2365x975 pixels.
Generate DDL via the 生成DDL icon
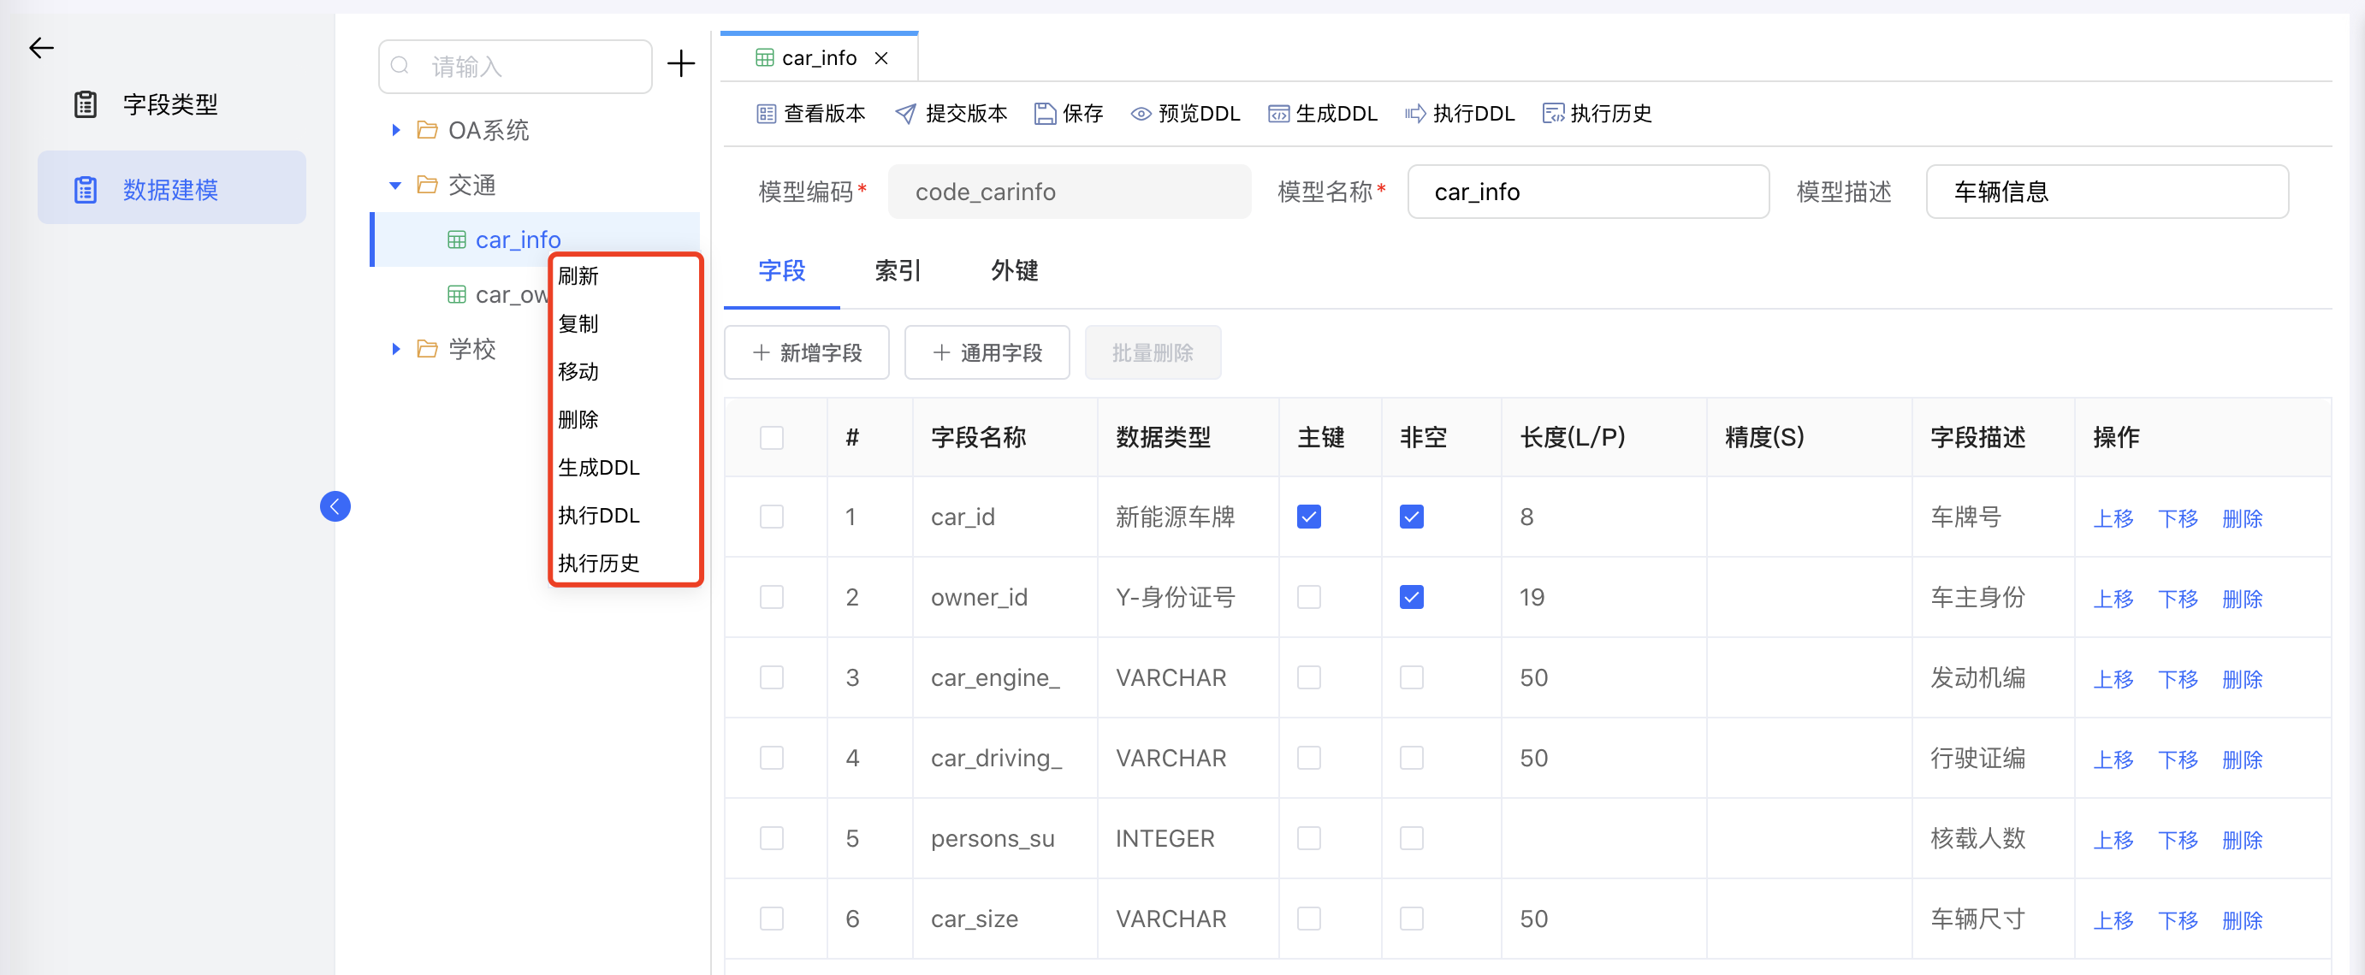(x=1322, y=113)
